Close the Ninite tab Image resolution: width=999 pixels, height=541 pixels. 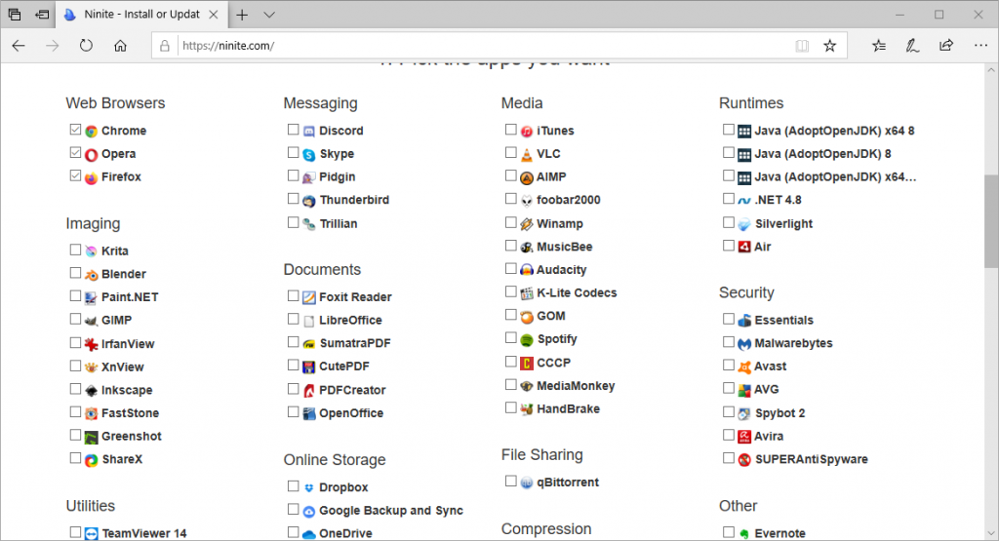(x=214, y=14)
